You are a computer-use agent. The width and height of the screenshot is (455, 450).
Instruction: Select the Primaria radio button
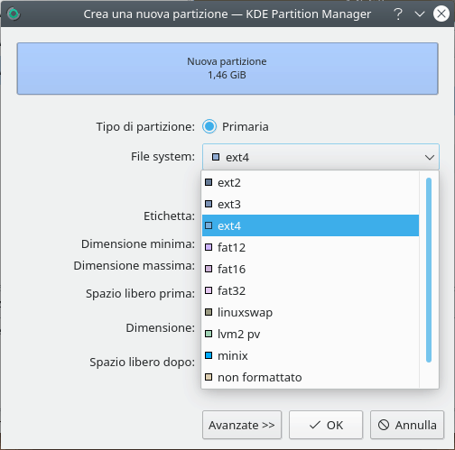tap(209, 126)
